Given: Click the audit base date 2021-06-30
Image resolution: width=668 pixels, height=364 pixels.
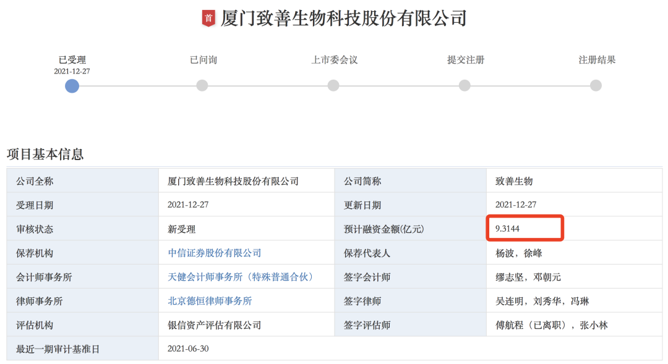Looking at the screenshot, I should click(188, 349).
